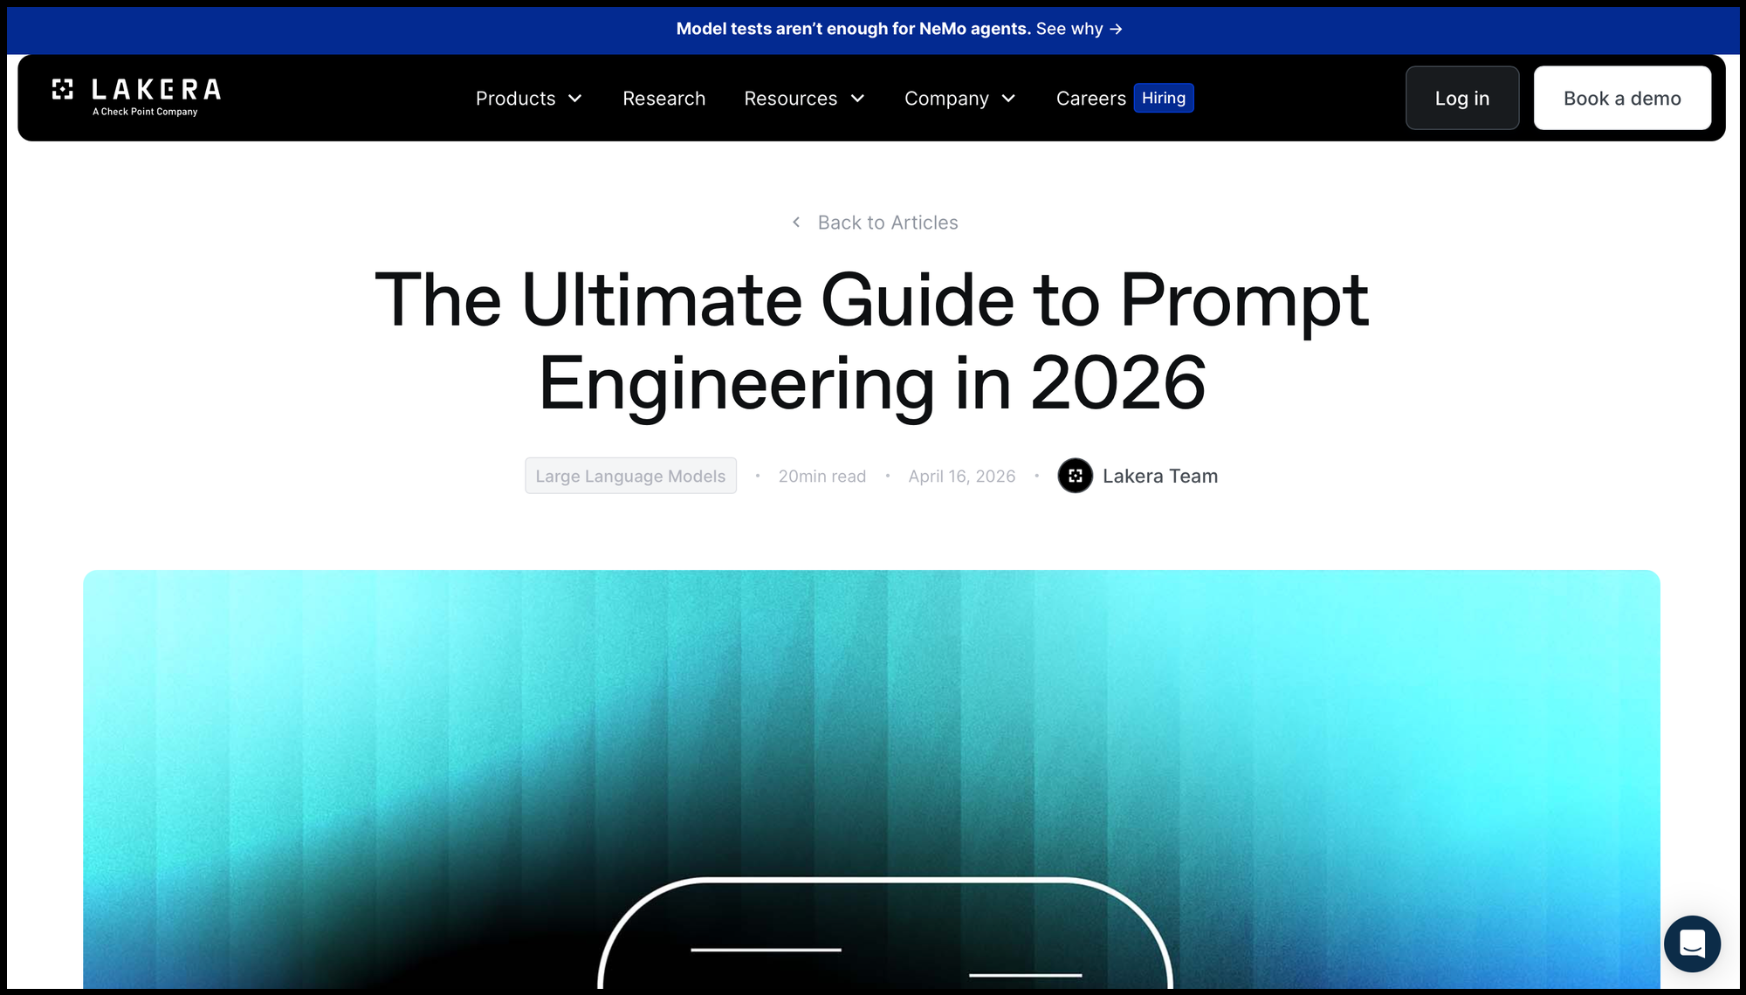Expand the Resources dropdown chevron

coord(857,99)
